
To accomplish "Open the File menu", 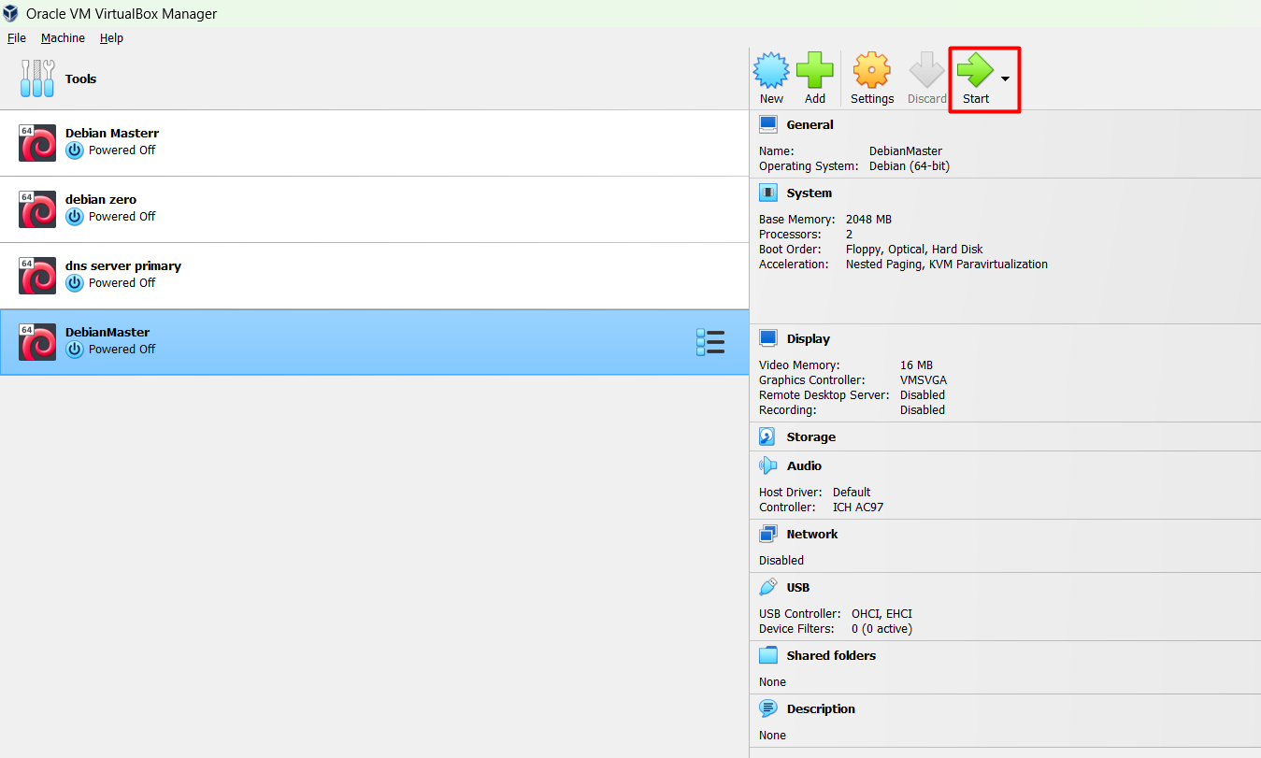I will (x=17, y=38).
